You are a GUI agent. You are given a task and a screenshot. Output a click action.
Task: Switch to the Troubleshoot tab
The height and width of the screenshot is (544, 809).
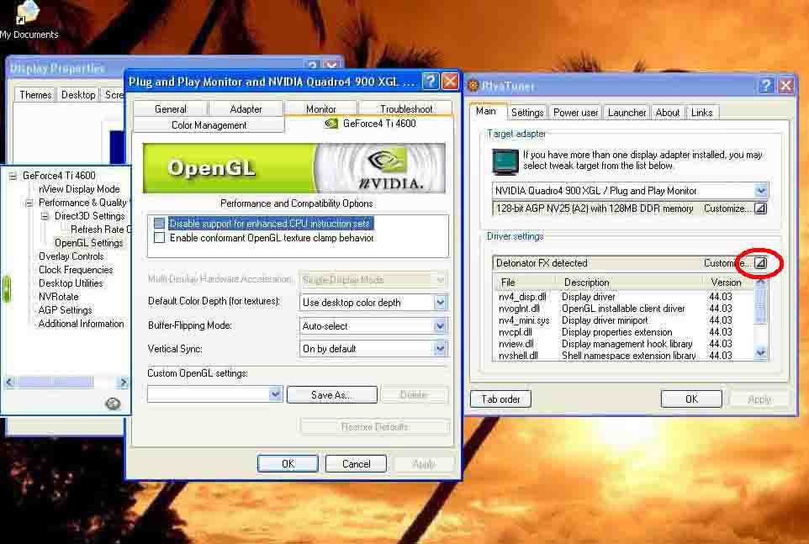click(406, 108)
